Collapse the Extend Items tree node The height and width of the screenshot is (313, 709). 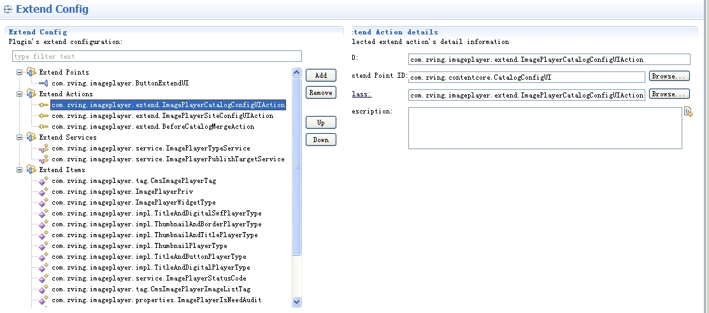click(x=20, y=170)
